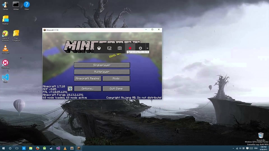Take a screenshot with the camera icon

pos(120,48)
